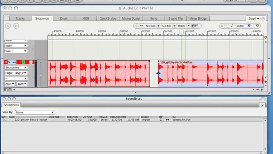Click the Soundbites window toolbar pill button
The height and width of the screenshot is (154, 273).
click(263, 99)
